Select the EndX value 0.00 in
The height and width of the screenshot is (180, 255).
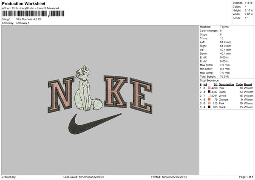(224, 57)
